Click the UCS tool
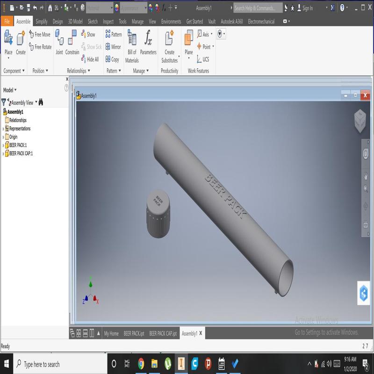This screenshot has height=374, width=374. tap(203, 59)
